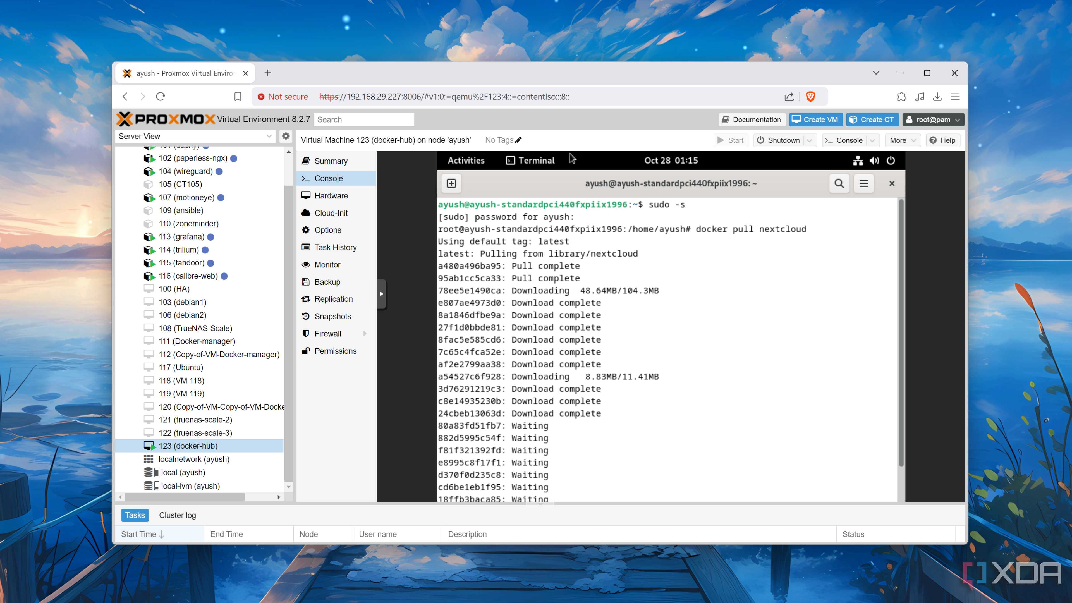Viewport: 1072px width, 603px height.
Task: Open the More dropdown menu
Action: point(903,140)
